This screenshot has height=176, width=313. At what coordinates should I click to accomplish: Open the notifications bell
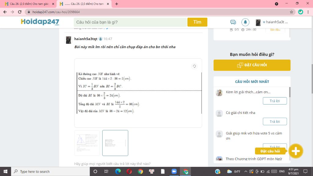(245, 22)
